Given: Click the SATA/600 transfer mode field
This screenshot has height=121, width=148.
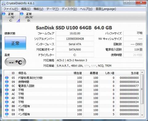Looking at the screenshot, I should pyautogui.click(x=75, y=50).
